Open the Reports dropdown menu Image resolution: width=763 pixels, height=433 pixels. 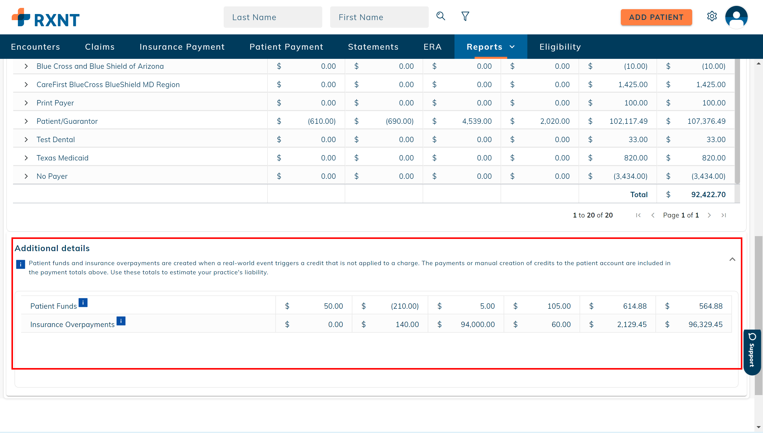491,47
